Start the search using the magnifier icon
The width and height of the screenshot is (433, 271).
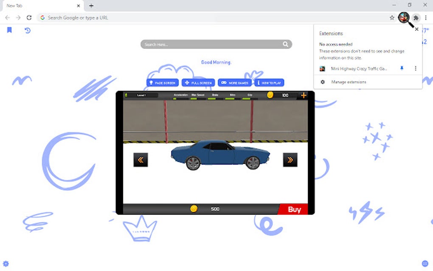pyautogui.click(x=286, y=44)
